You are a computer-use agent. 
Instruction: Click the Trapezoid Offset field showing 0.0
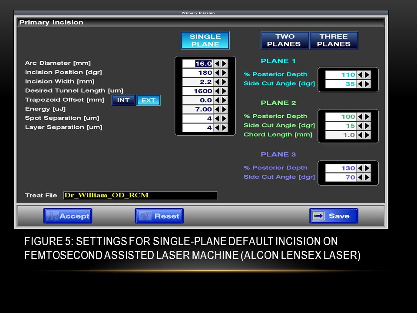point(198,100)
